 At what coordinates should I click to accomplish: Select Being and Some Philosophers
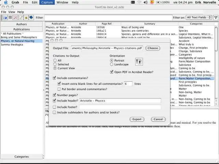click(22, 37)
